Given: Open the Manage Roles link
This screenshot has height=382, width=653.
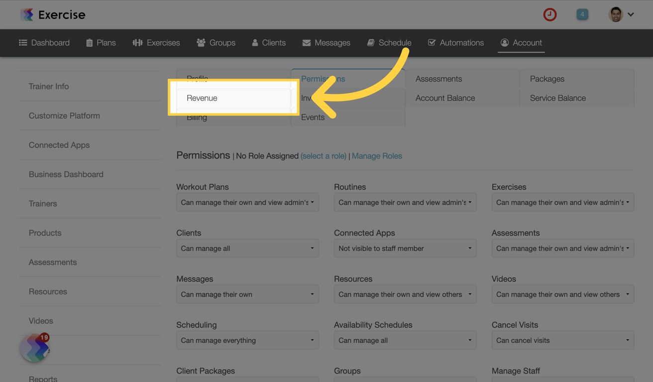Looking at the screenshot, I should 377,156.
